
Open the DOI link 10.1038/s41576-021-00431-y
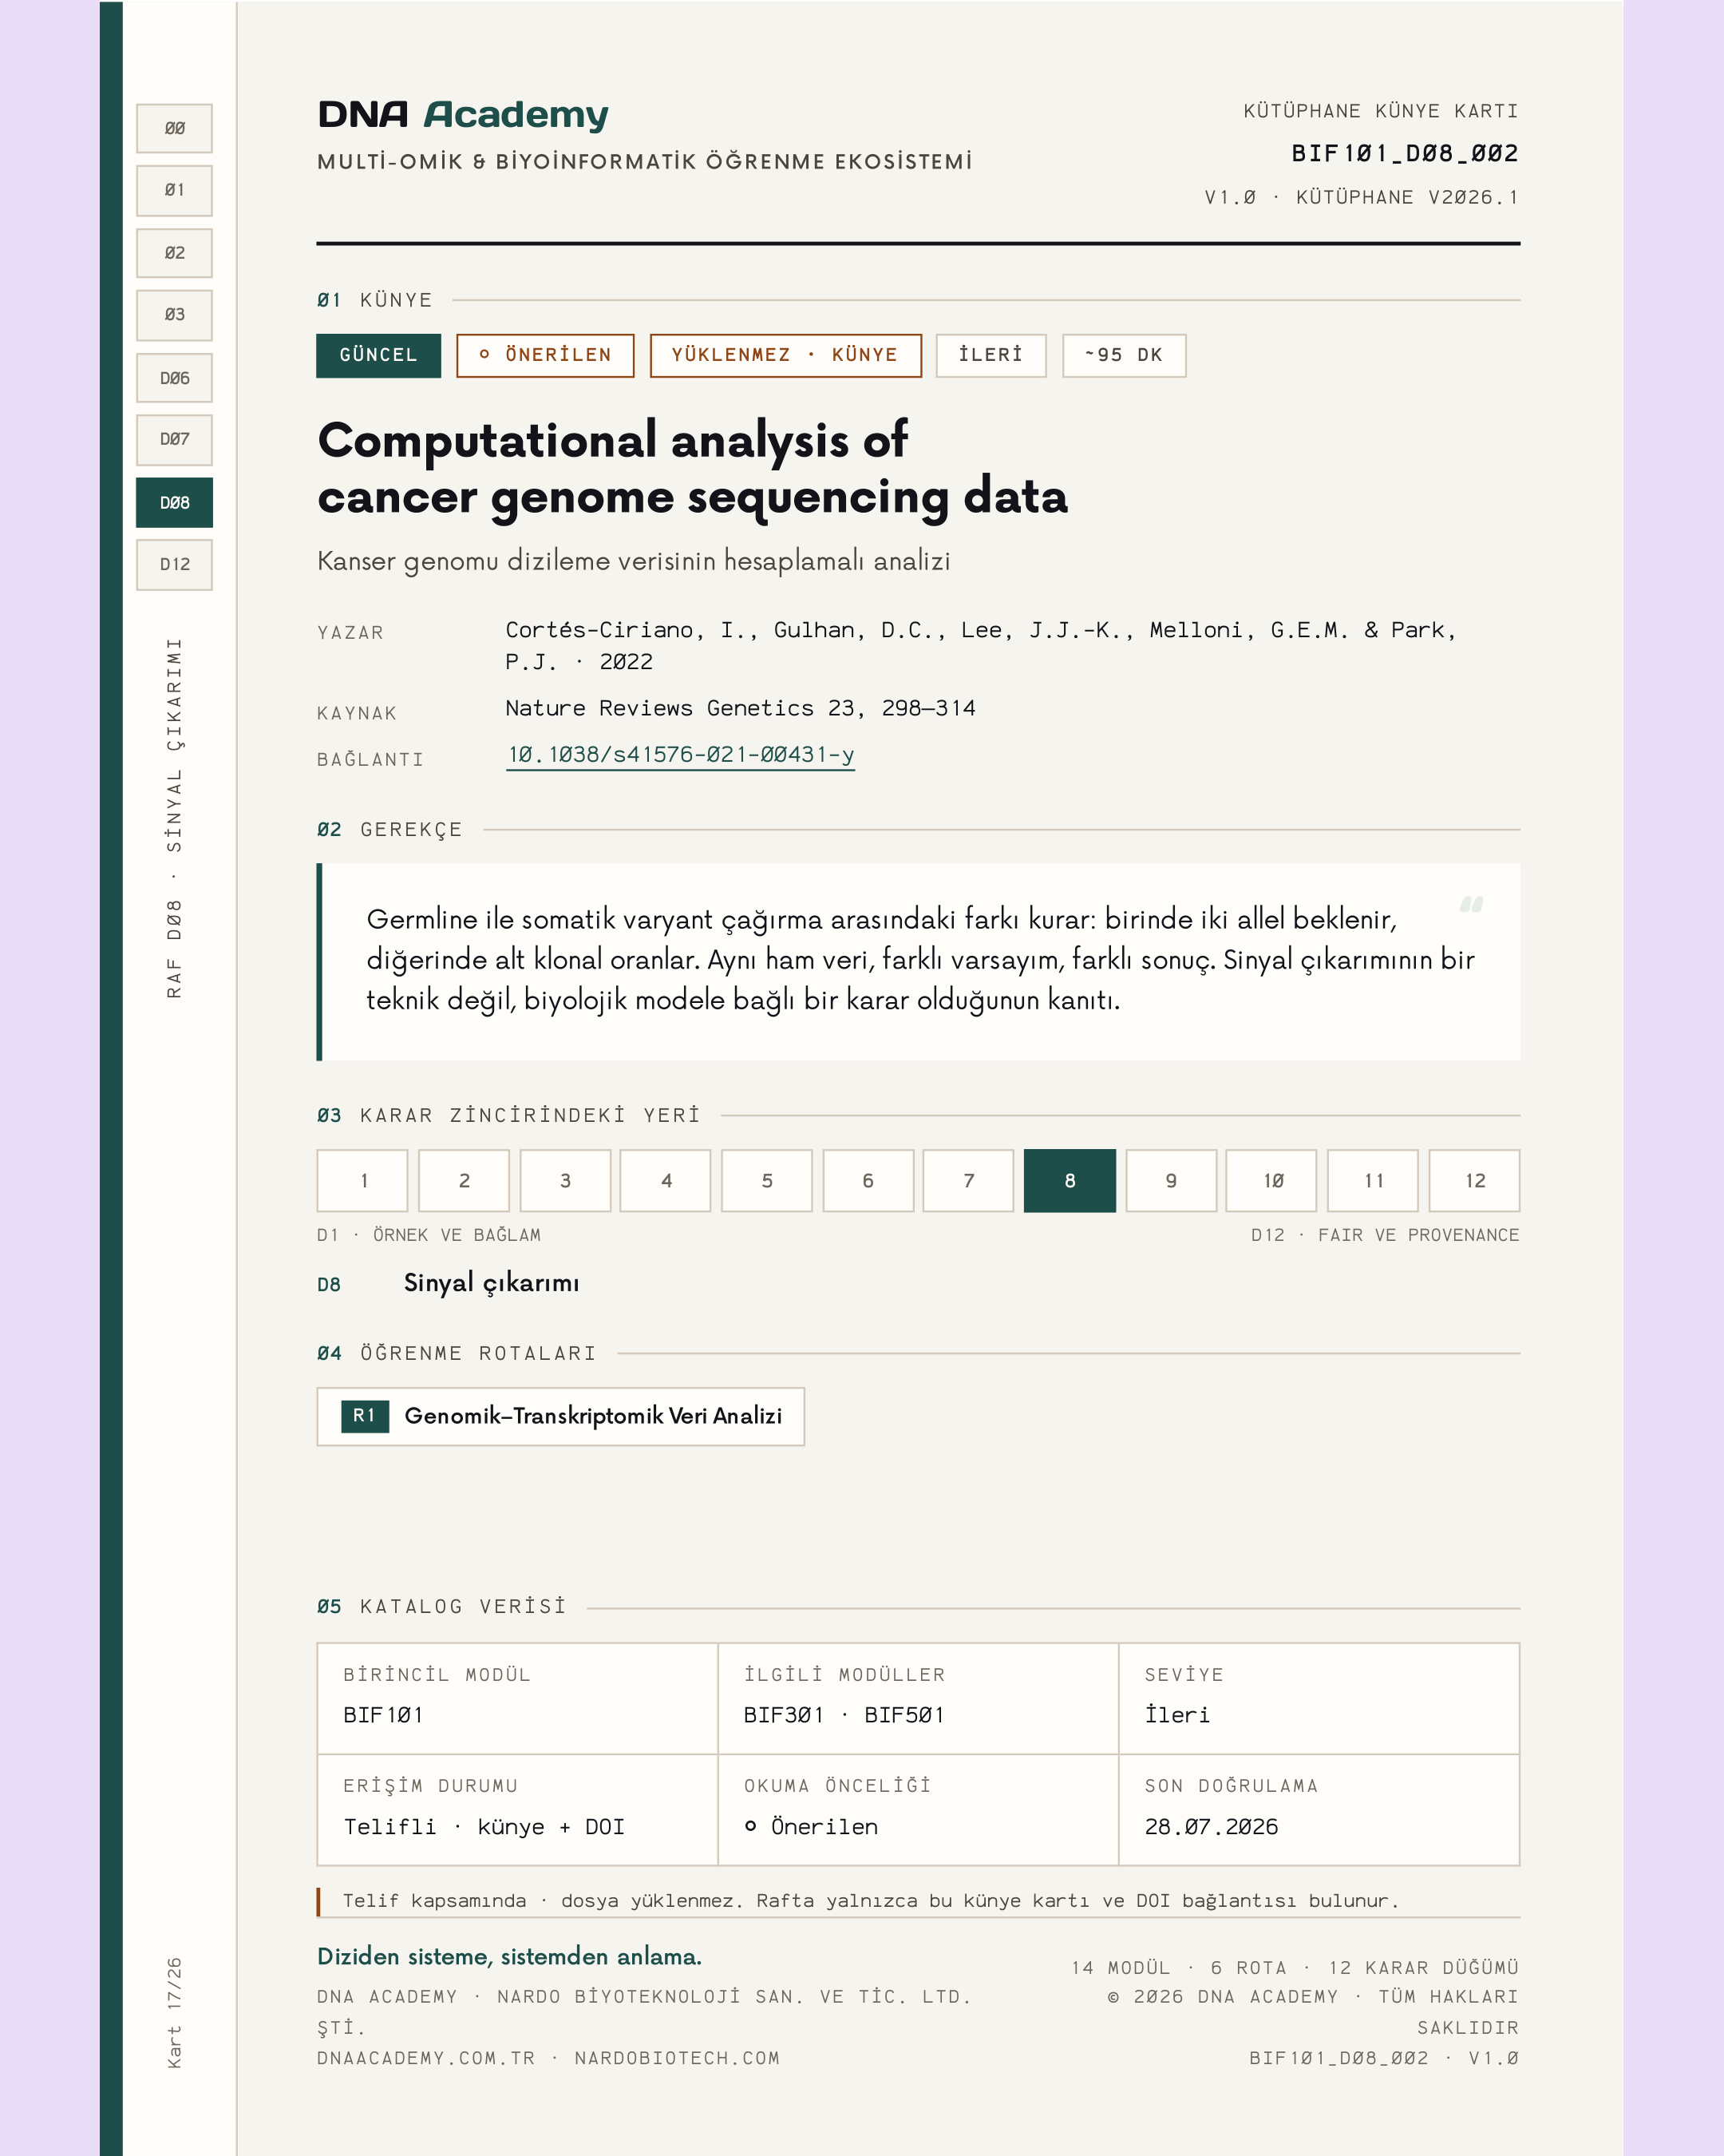pos(681,755)
